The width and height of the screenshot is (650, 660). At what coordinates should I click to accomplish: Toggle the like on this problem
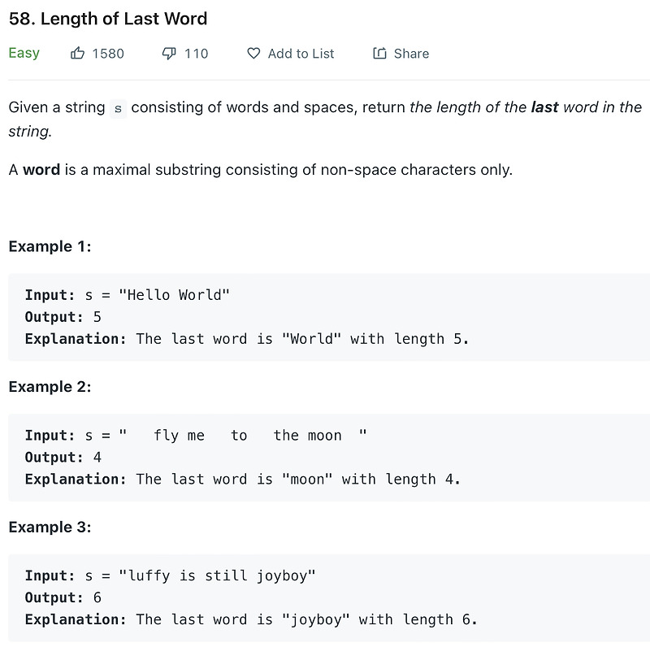pyautogui.click(x=76, y=53)
